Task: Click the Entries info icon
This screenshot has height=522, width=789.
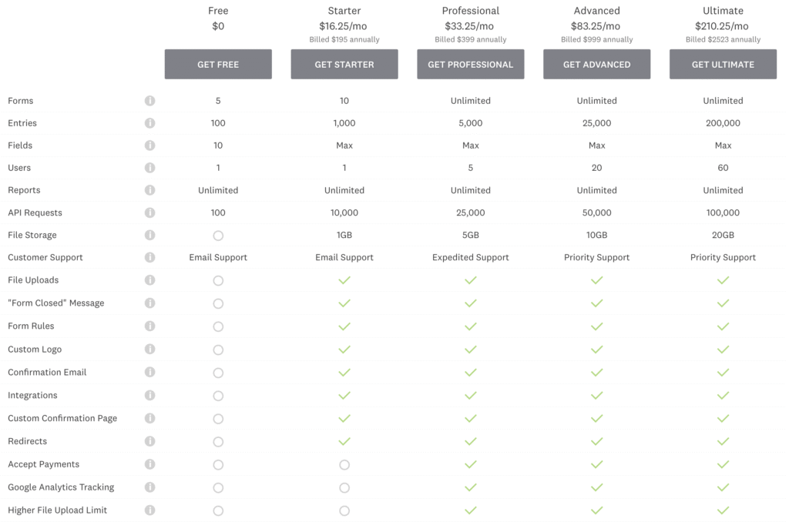Action: [x=150, y=123]
